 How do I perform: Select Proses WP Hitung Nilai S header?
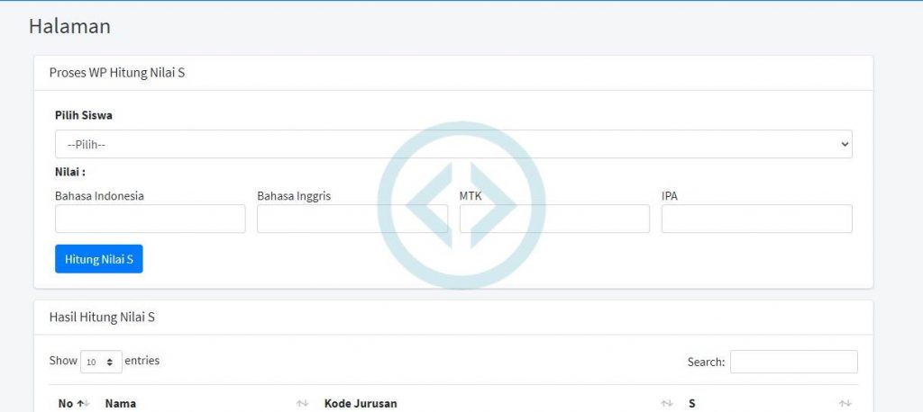117,73
